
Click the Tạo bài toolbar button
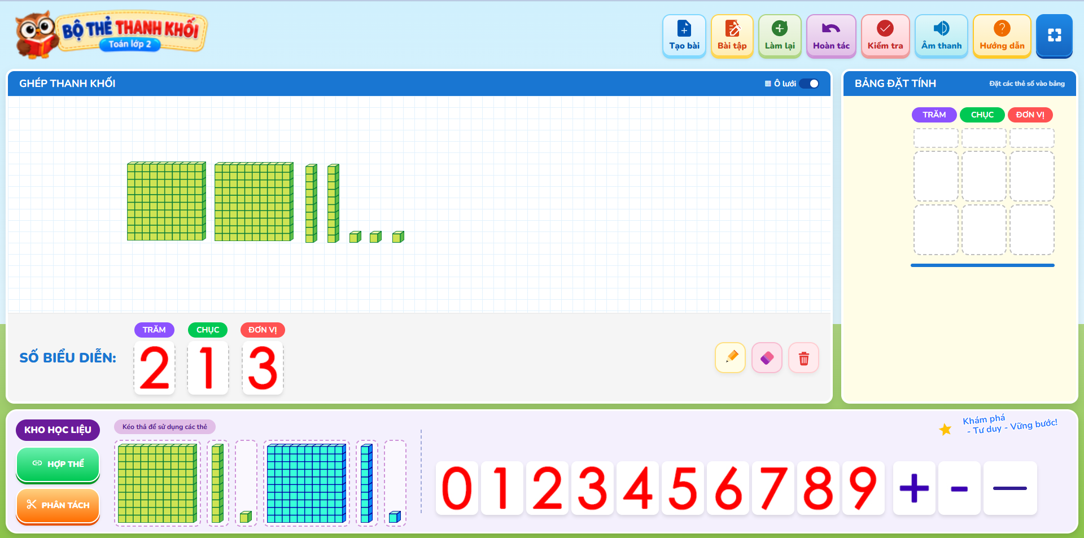pos(684,37)
